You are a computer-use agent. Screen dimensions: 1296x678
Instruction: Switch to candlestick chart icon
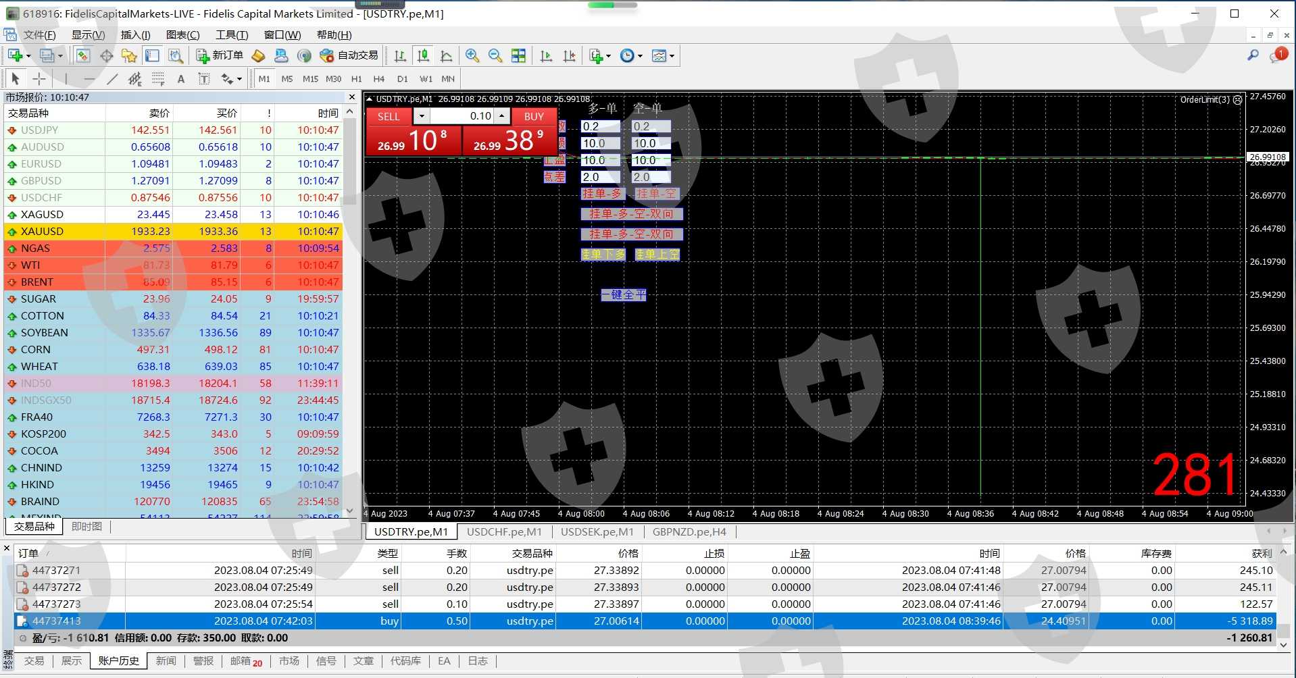(423, 56)
